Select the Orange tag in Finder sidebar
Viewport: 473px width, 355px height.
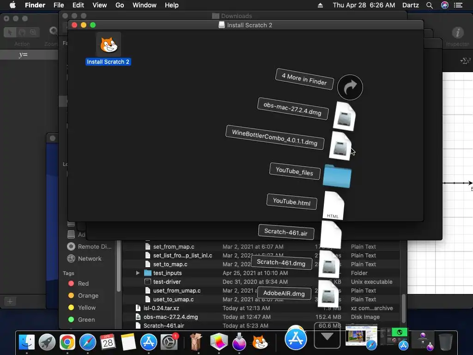pos(84,295)
